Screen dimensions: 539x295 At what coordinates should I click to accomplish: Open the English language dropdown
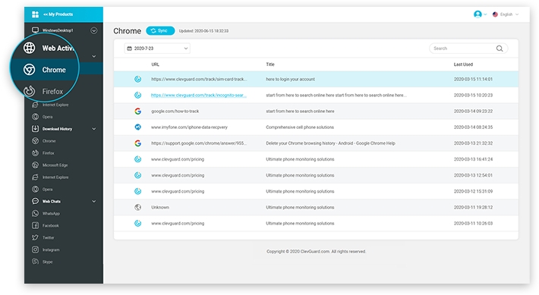click(506, 14)
